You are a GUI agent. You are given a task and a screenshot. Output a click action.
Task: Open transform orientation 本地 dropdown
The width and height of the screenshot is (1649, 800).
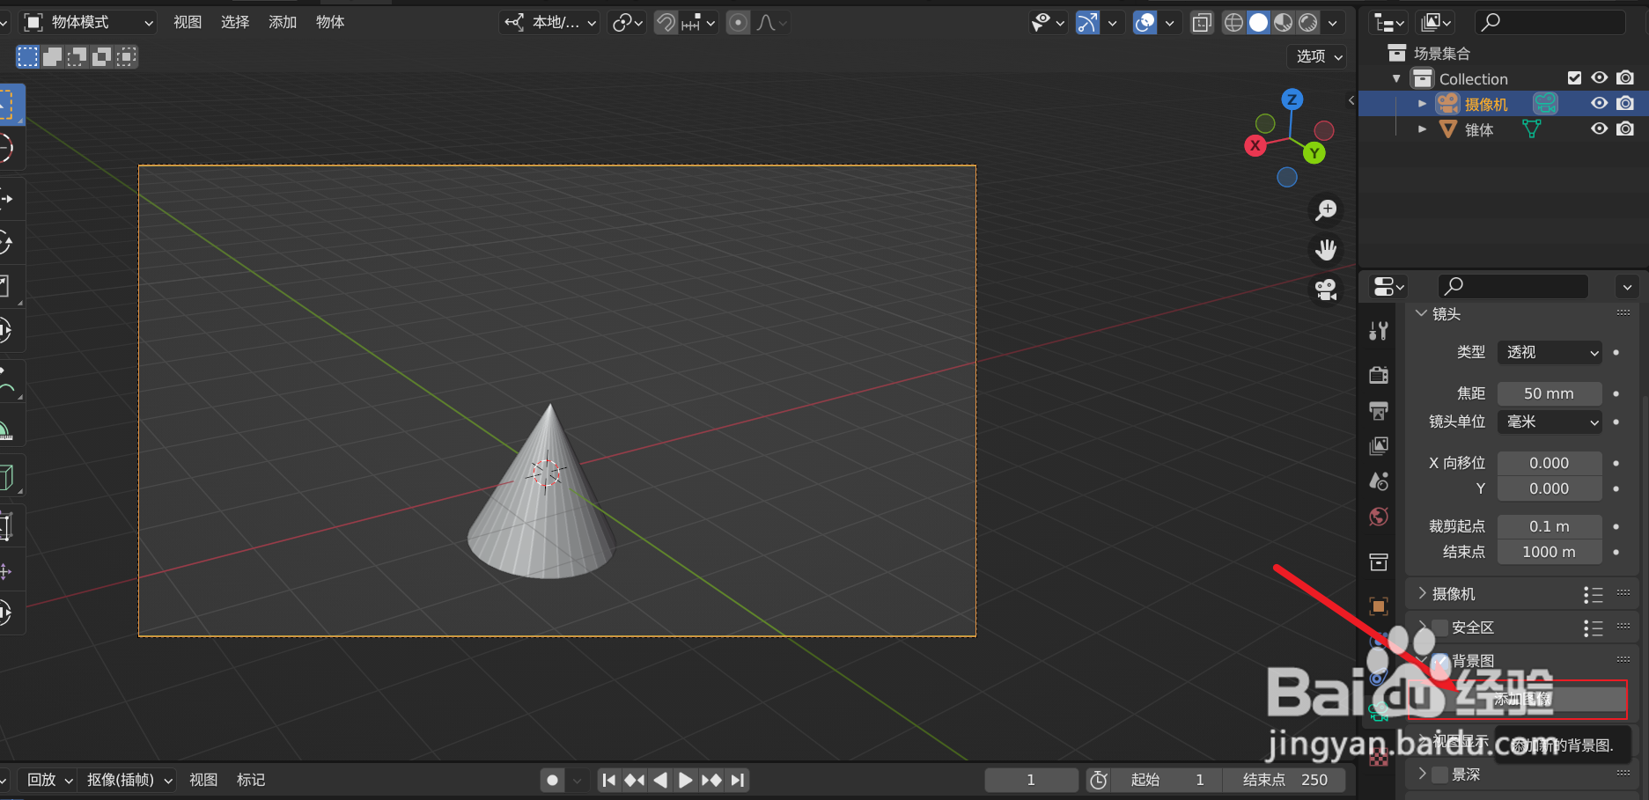(x=550, y=23)
